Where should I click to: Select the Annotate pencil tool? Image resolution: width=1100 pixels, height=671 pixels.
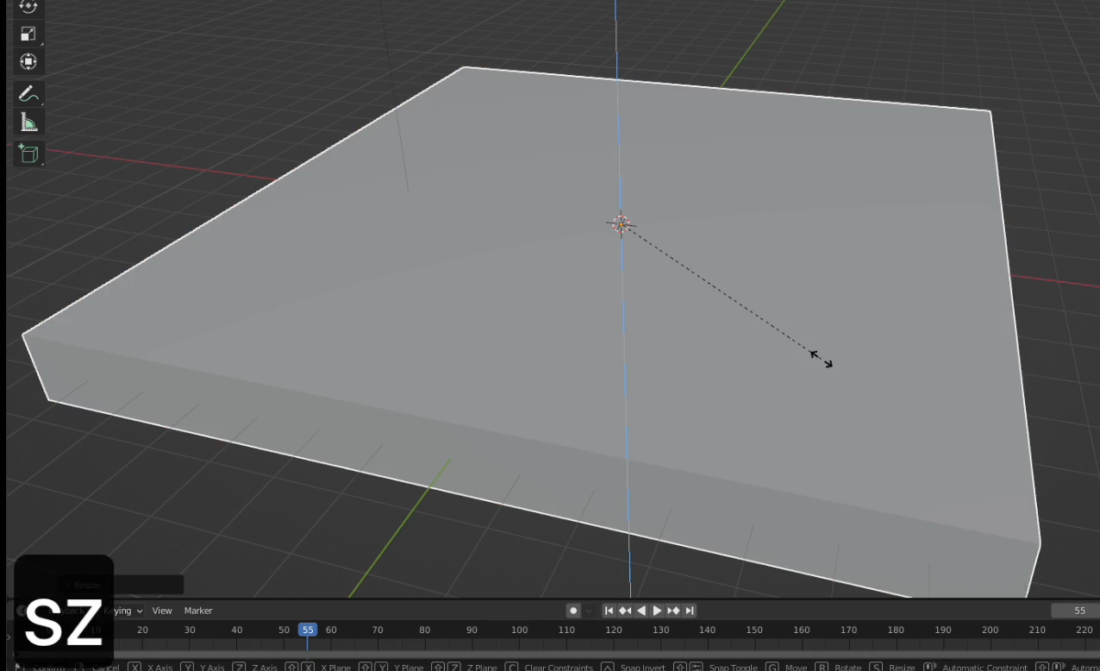point(28,94)
